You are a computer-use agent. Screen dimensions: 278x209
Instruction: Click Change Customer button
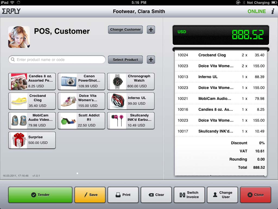(125, 30)
